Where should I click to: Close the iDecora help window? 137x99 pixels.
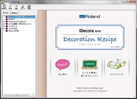pos(133,2)
